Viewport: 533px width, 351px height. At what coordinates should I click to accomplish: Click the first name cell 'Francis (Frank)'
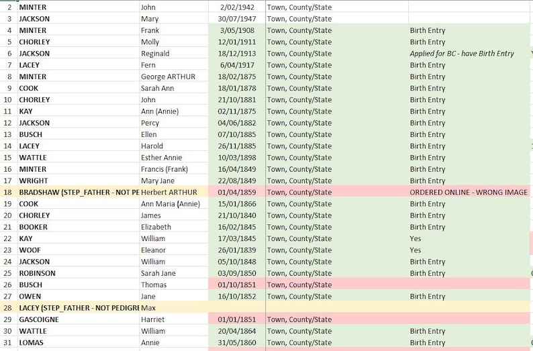174,169
